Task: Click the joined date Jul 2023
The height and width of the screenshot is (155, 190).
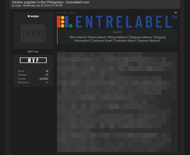Action: click(x=44, y=79)
